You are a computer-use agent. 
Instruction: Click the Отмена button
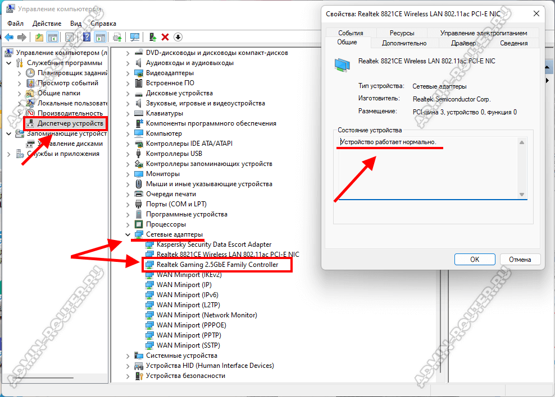click(520, 260)
